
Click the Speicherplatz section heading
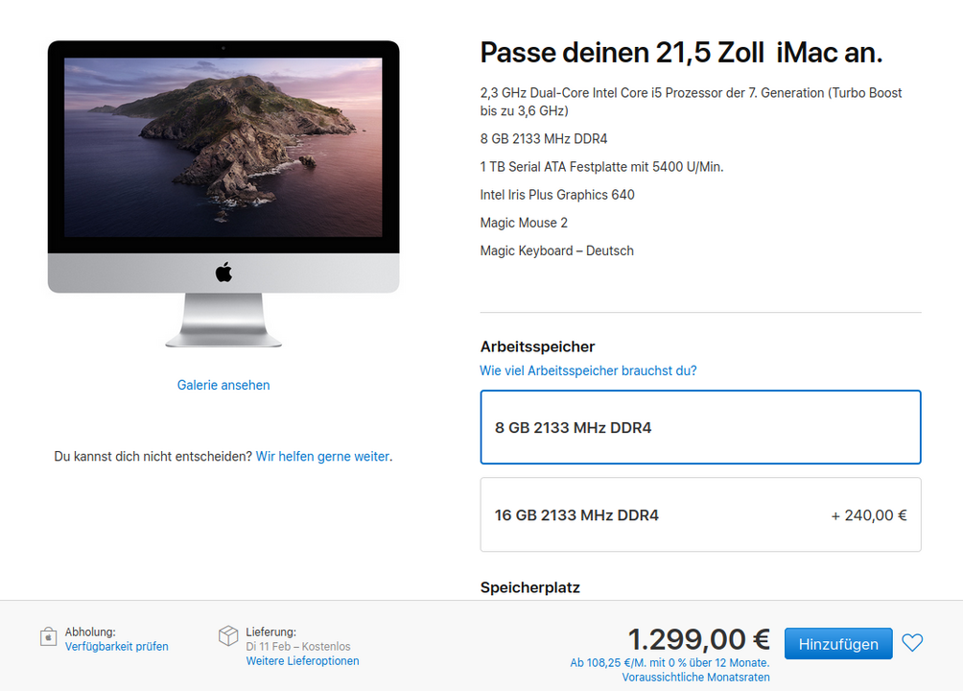[x=530, y=587]
